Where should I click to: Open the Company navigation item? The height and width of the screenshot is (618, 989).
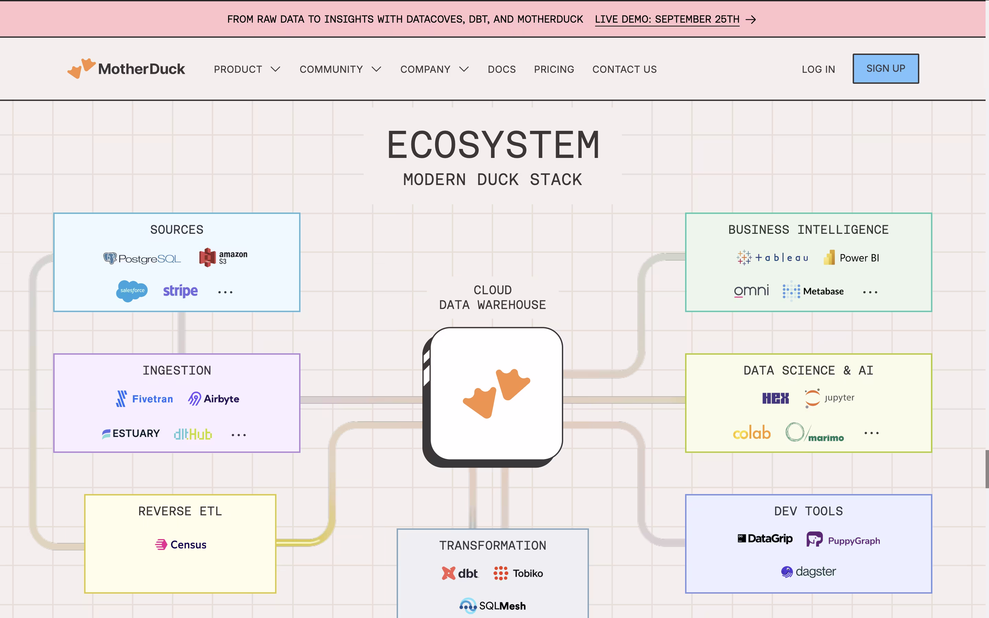425,69
